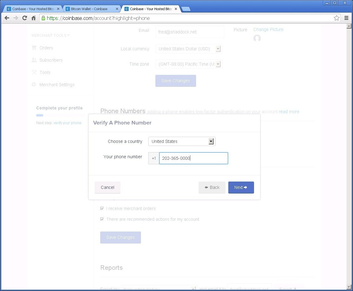Click the Email input field
353x291 pixels.
pyautogui.click(x=190, y=32)
